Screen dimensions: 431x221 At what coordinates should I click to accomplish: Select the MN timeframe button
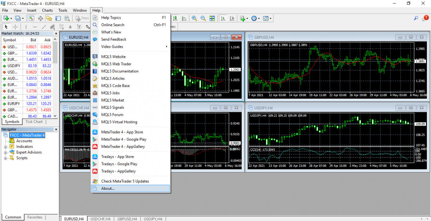point(173,27)
